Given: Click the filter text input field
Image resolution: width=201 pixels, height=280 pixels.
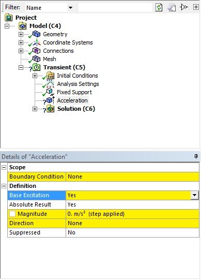Looking at the screenshot, I should pos(115,8).
